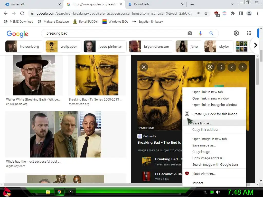Toggle the Chrome side panel icon
The width and height of the screenshot is (263, 197).
click(x=241, y=13)
